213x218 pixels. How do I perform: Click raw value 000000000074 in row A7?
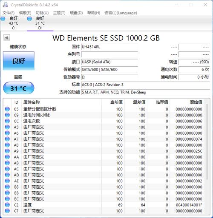pyautogui.click(x=189, y=139)
